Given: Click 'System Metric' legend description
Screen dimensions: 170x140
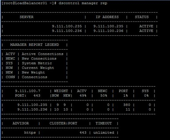Looking at the screenshot, I should click(x=37, y=63).
